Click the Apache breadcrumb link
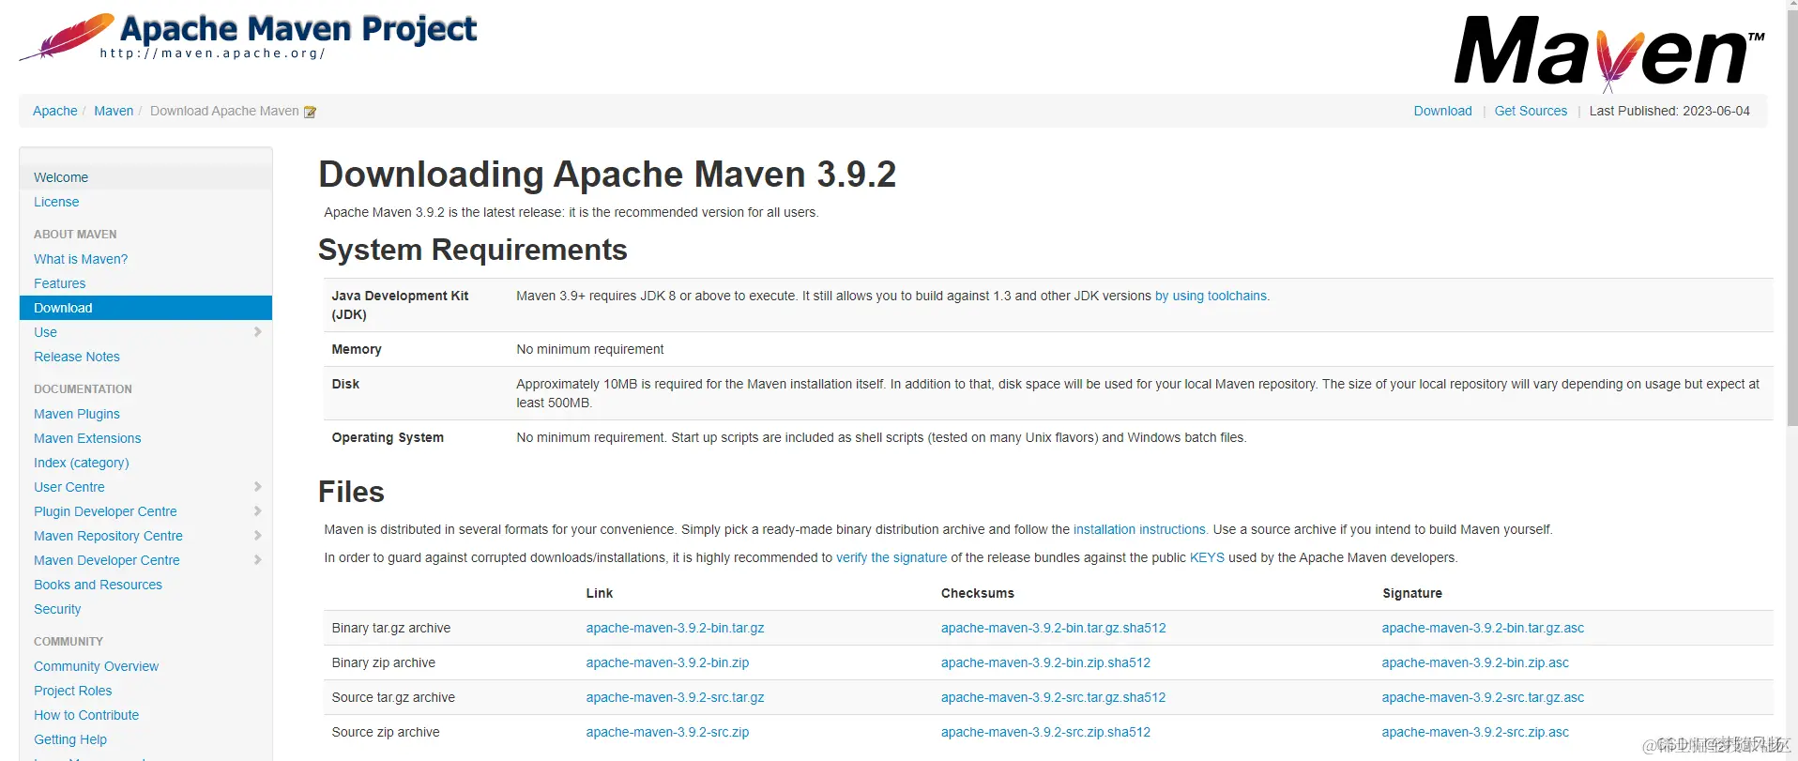The width and height of the screenshot is (1798, 761). [55, 111]
